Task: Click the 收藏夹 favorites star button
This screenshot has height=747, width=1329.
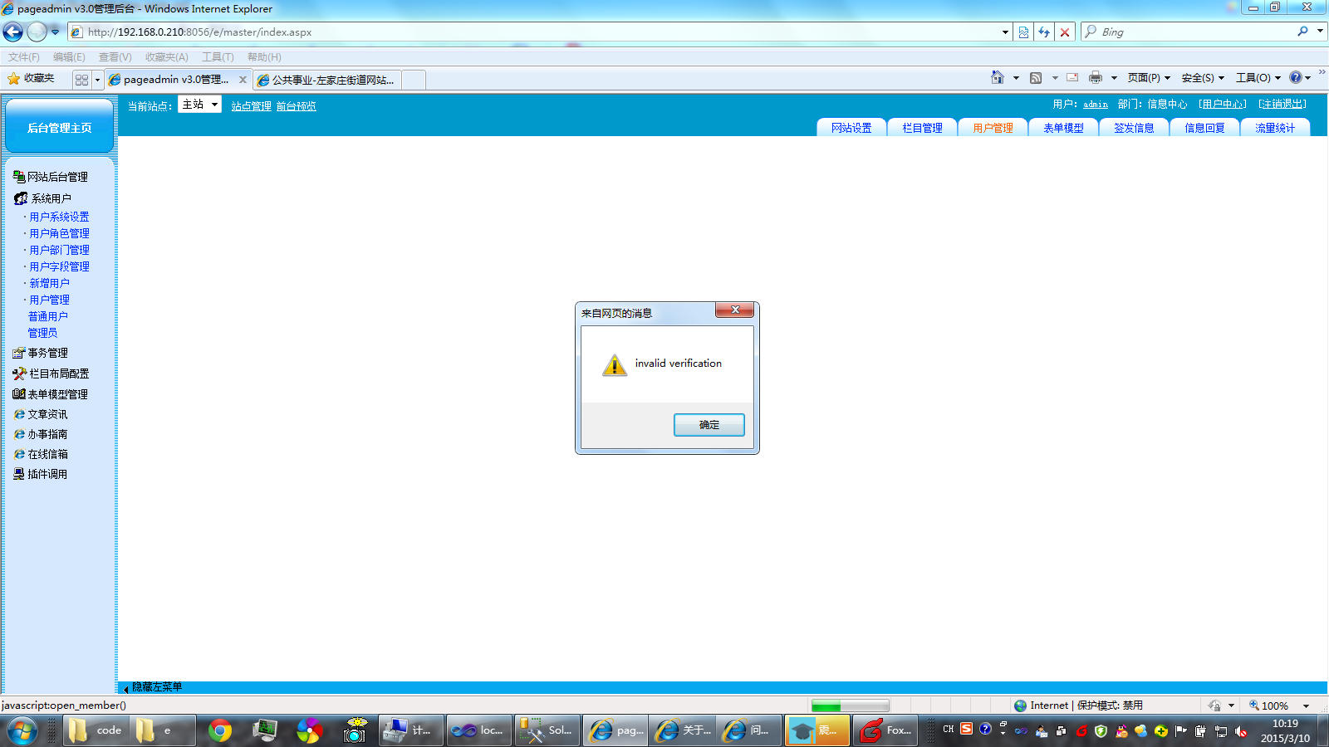Action: (x=31, y=78)
